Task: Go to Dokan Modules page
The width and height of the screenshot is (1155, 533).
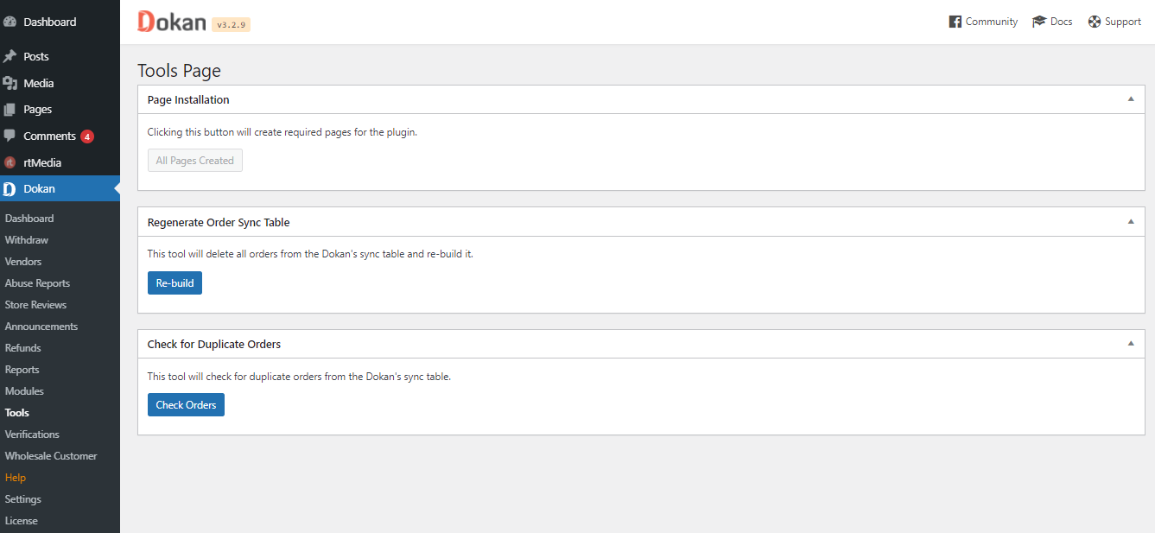Action: pyautogui.click(x=24, y=391)
